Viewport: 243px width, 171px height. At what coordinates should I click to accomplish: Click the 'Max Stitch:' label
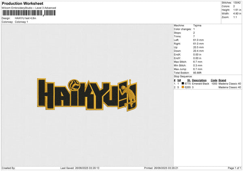tap(180, 62)
